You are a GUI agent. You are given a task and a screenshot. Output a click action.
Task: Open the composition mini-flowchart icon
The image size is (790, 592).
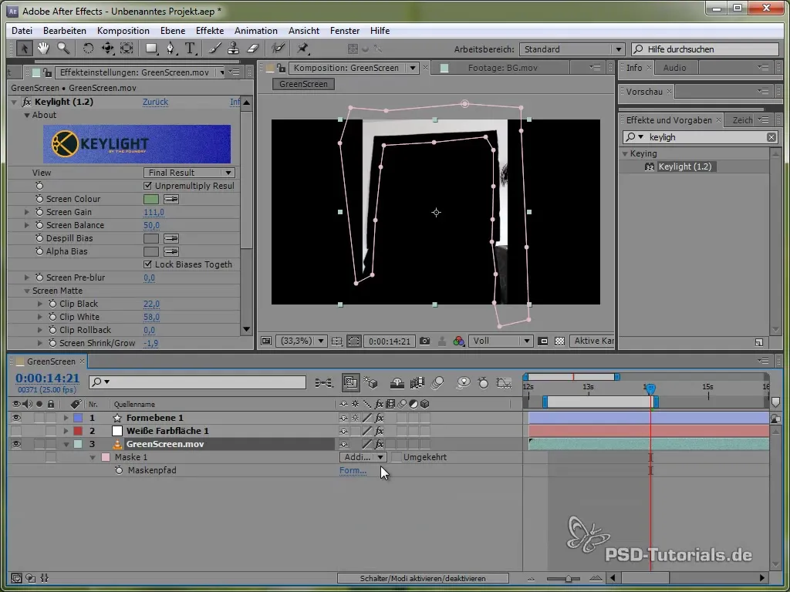[324, 383]
